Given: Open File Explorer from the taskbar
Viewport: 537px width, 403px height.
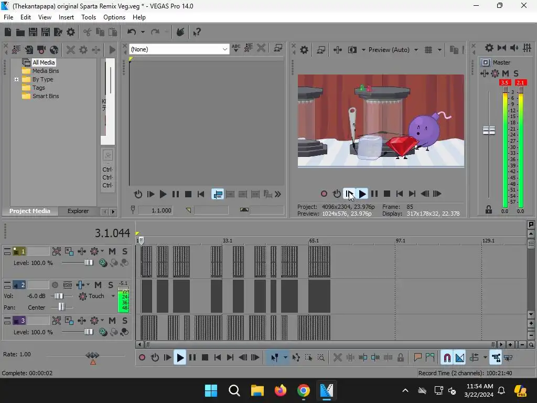Looking at the screenshot, I should pos(257,390).
